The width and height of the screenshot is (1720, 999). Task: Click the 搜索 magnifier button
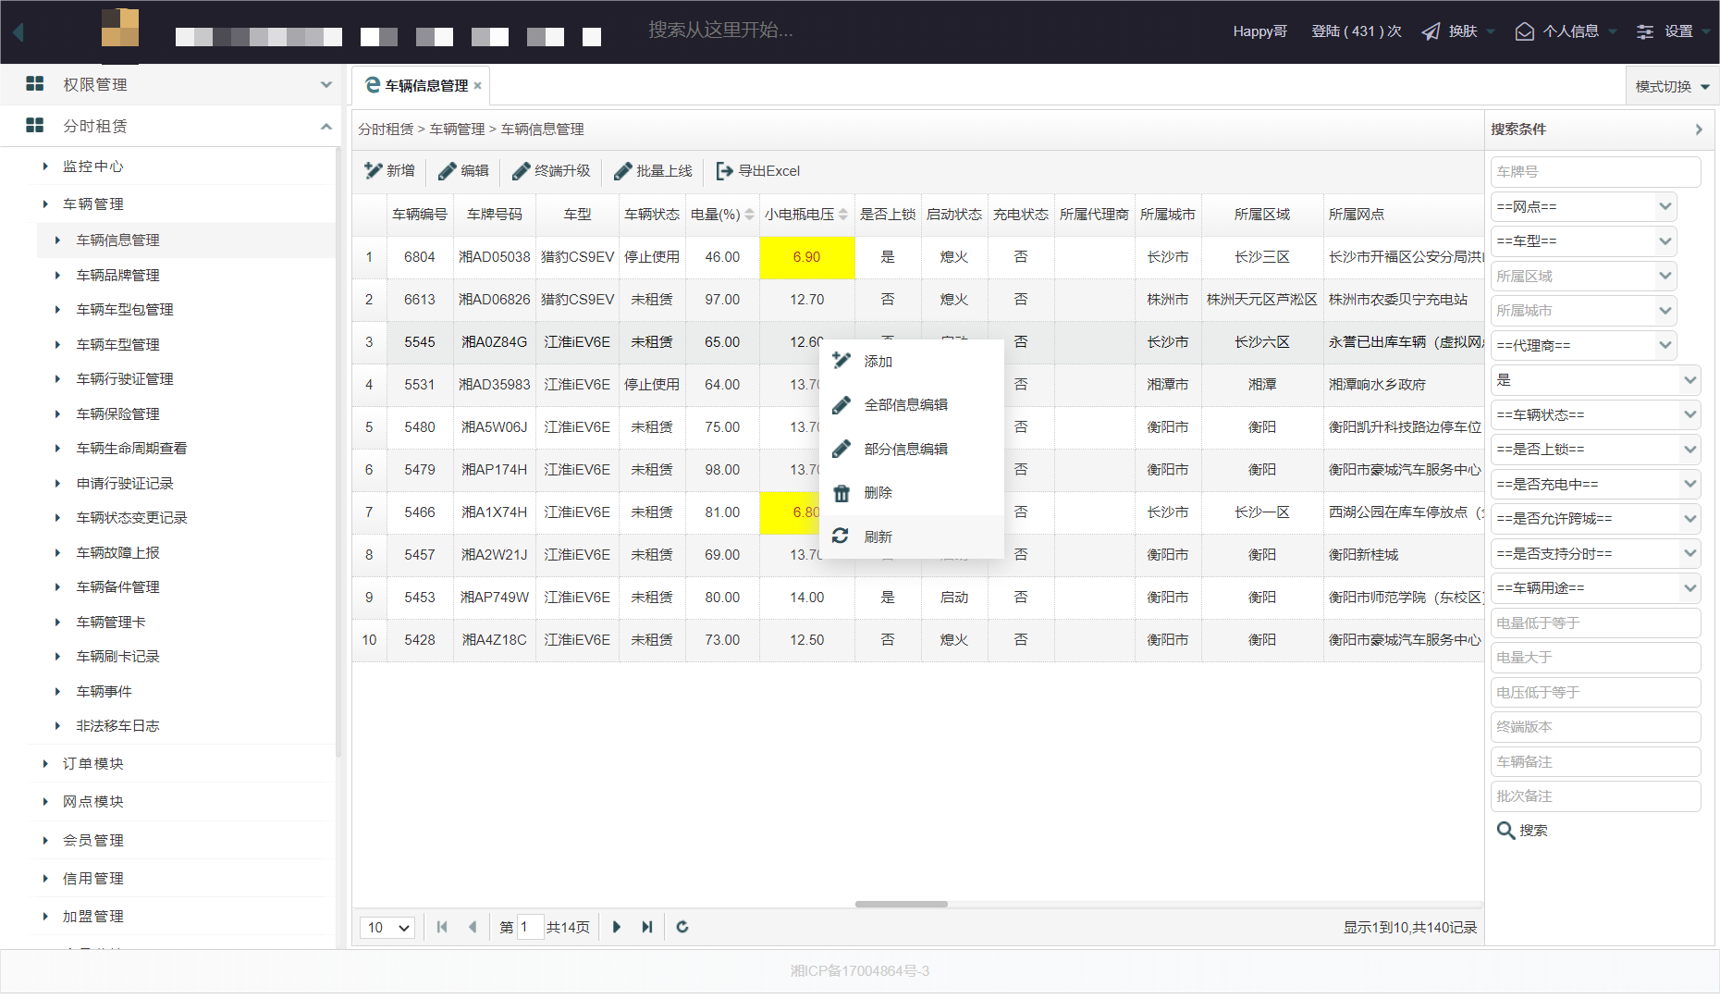[1522, 831]
